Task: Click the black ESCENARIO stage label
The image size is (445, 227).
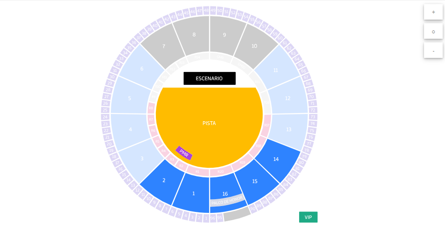Action: coord(209,78)
